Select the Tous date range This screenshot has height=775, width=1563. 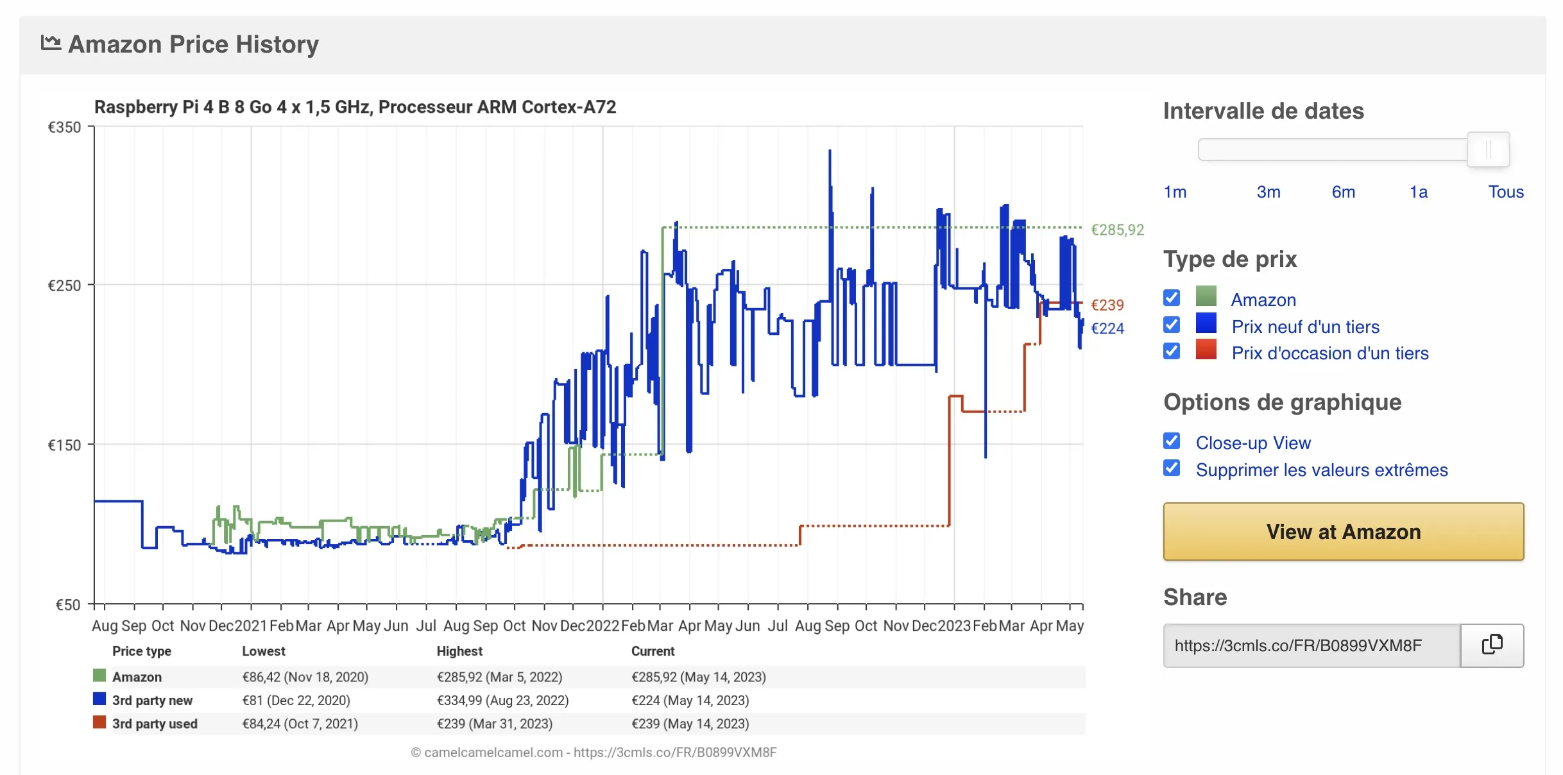[x=1505, y=192]
